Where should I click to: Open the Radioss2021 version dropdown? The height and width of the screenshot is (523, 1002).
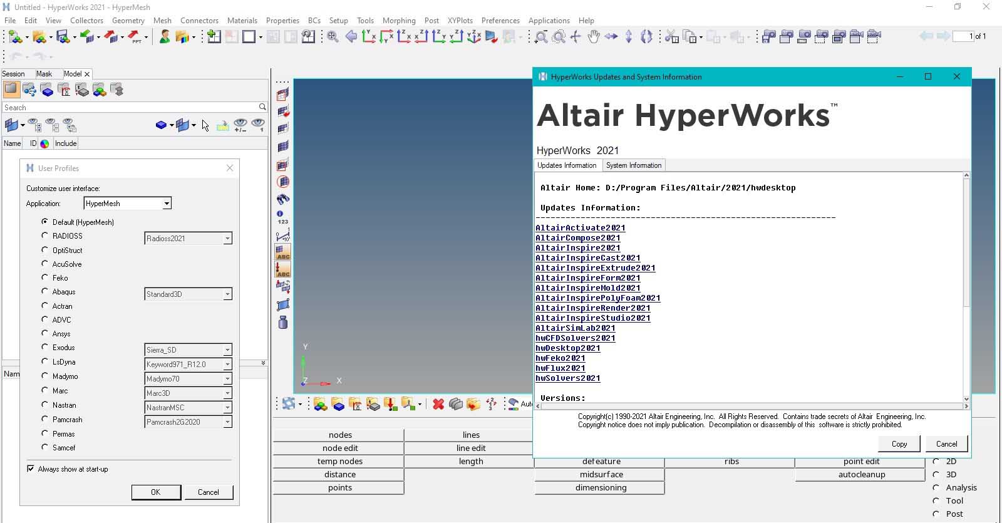[188, 239]
